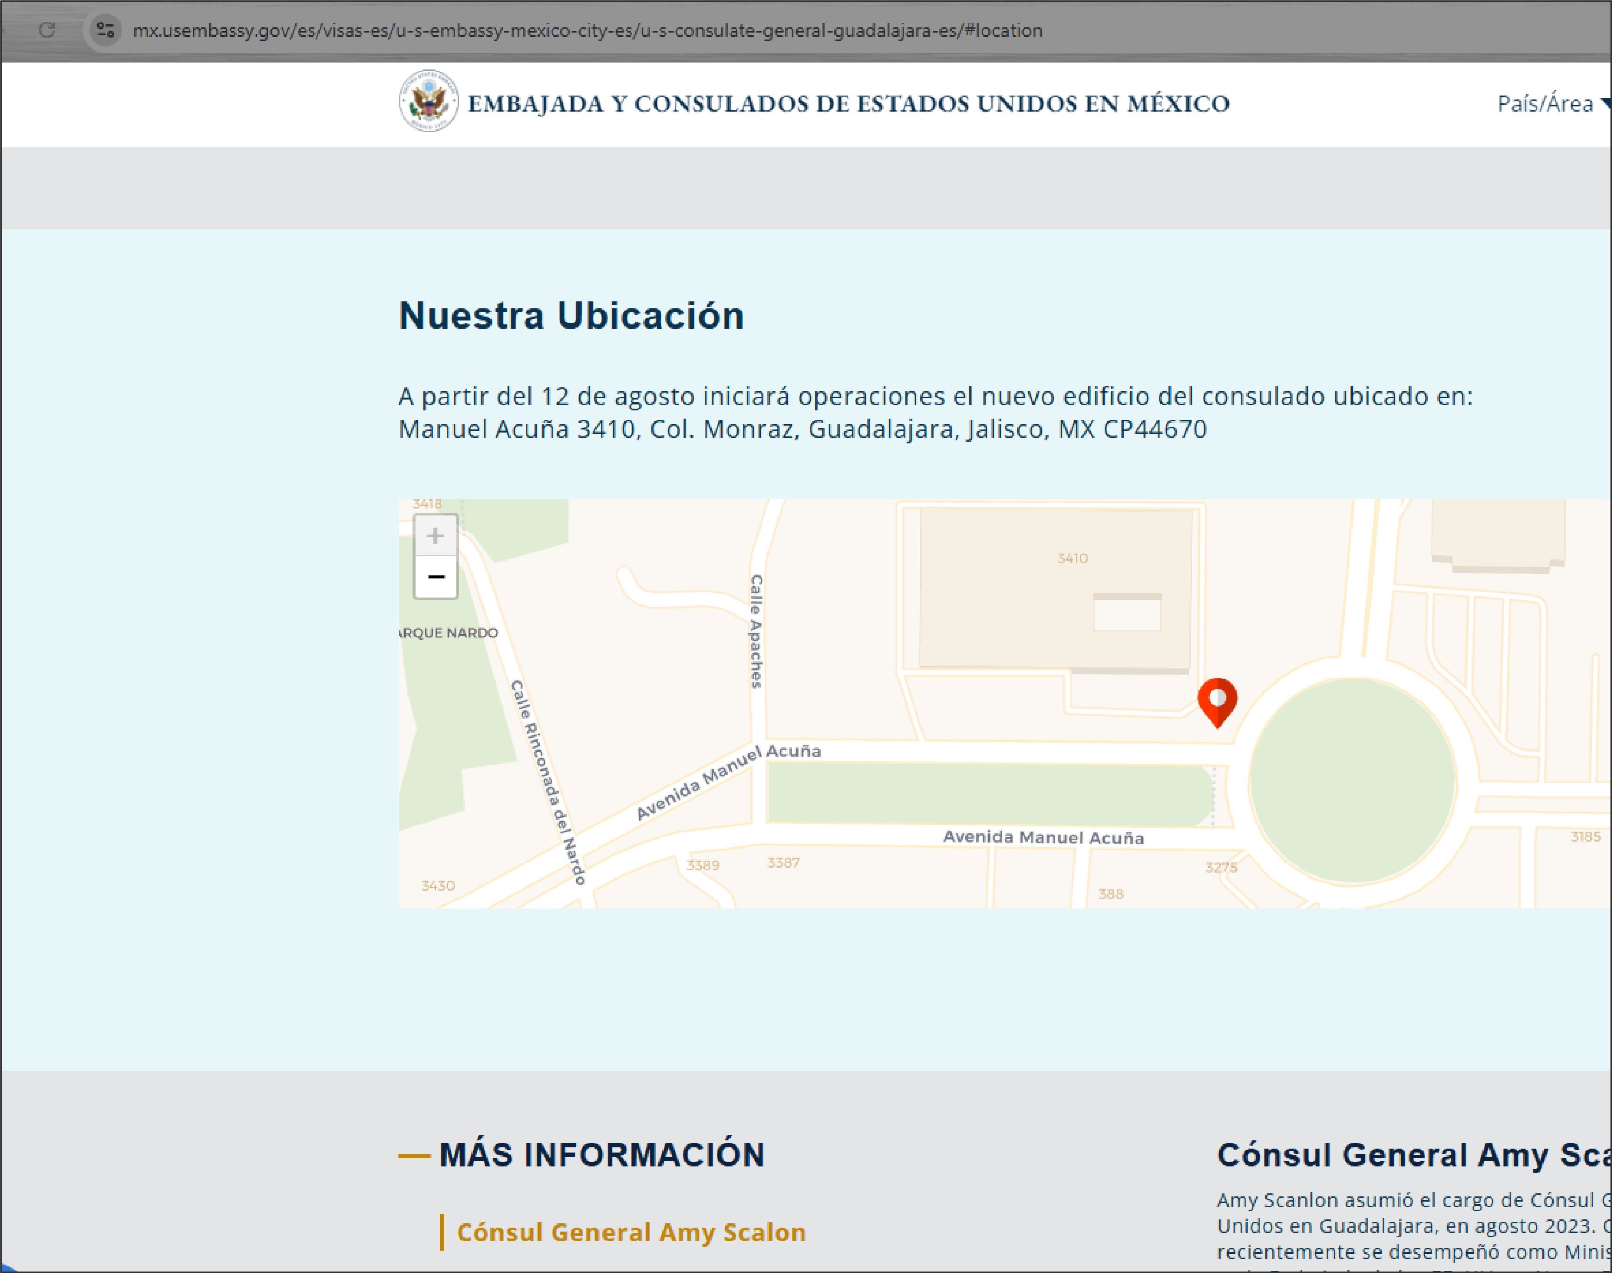Open the Cónsul General Amy Scalon link

tap(631, 1232)
